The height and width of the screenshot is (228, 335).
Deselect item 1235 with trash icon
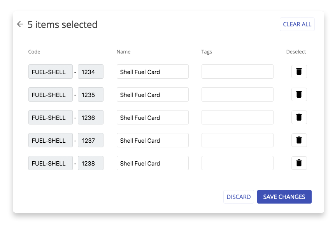coord(299,94)
